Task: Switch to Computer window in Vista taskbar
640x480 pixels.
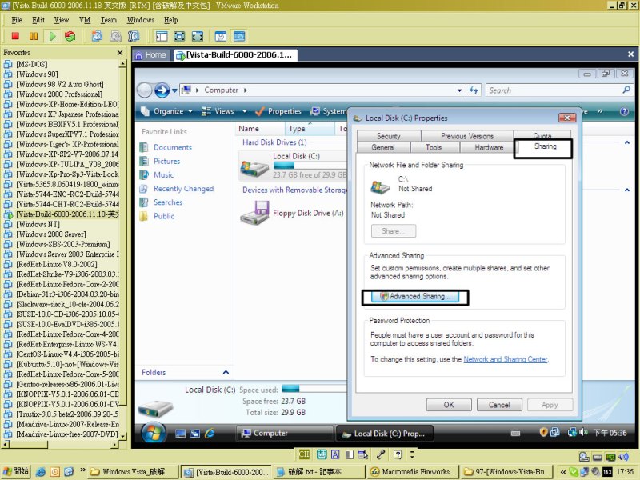Action: point(284,433)
